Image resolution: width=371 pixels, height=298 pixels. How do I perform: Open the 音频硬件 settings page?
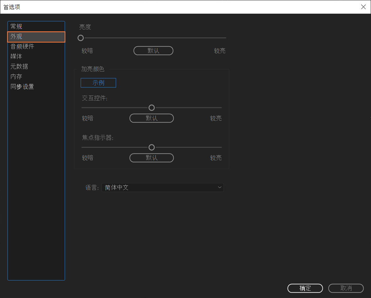tap(21, 46)
